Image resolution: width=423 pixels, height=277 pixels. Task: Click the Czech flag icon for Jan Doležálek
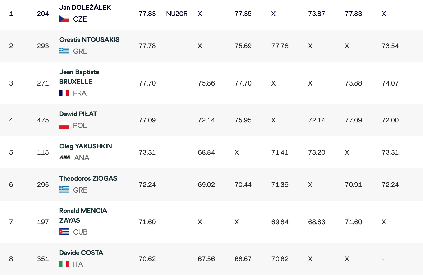64,19
